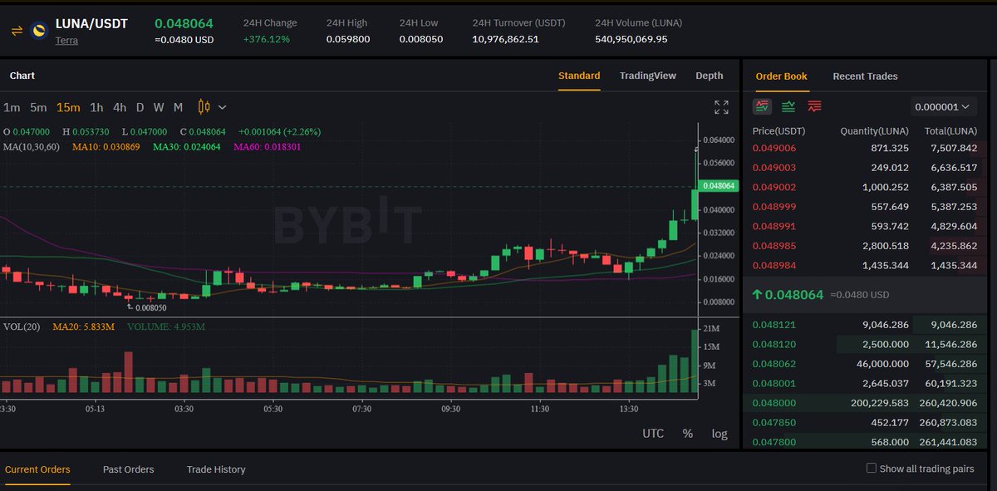Click bid price 0.047850

point(774,423)
